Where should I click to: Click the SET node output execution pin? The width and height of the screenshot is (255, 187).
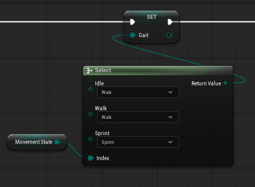click(170, 22)
